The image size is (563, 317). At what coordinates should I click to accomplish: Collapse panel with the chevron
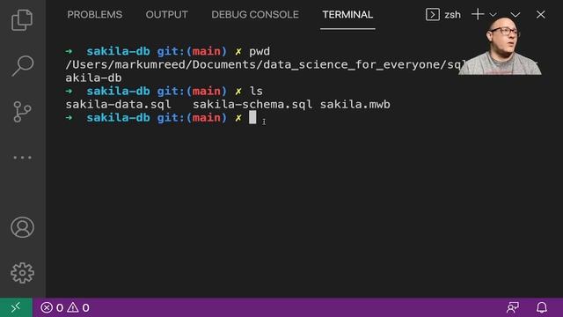515,15
